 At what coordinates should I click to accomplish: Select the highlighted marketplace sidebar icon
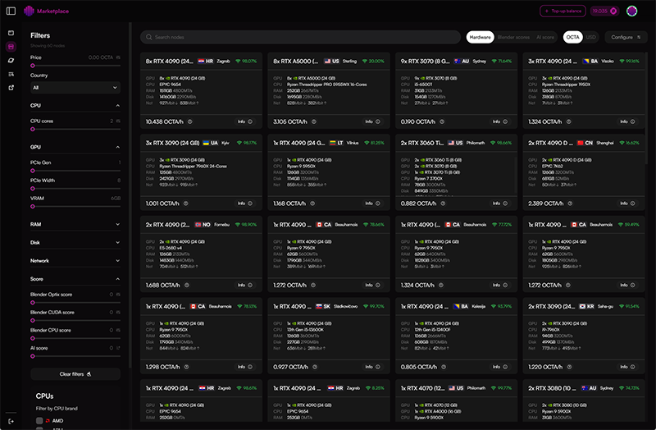(11, 47)
